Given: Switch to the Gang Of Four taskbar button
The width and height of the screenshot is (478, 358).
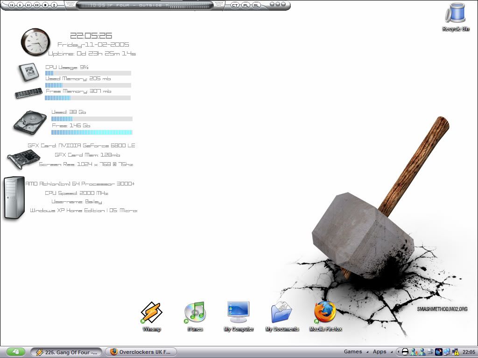Looking at the screenshot, I should coord(66,352).
